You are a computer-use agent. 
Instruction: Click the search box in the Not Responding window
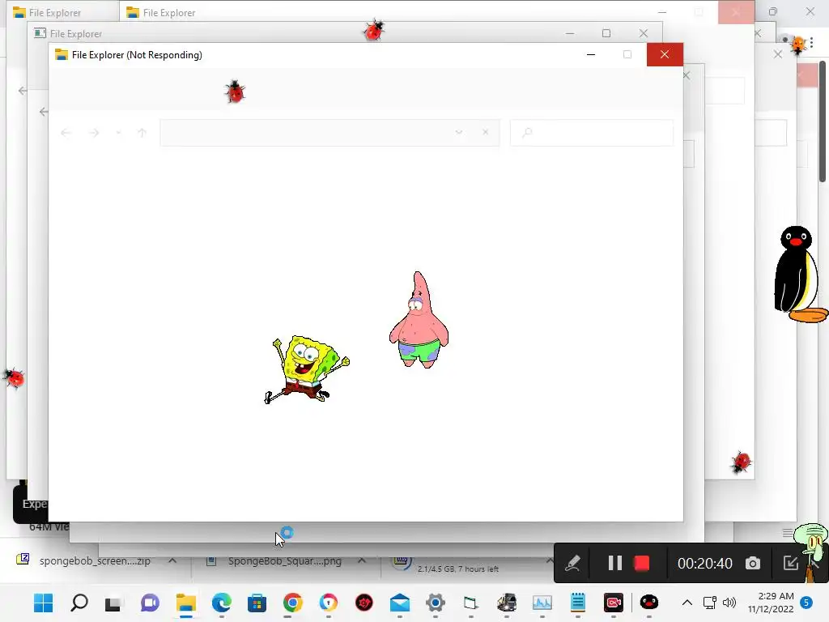click(592, 132)
